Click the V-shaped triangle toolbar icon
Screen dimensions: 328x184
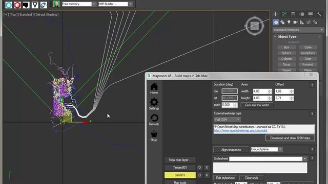tap(35, 5)
